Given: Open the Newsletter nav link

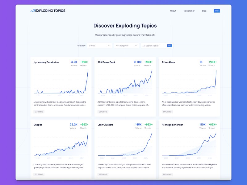Looking at the screenshot, I should [189, 11].
